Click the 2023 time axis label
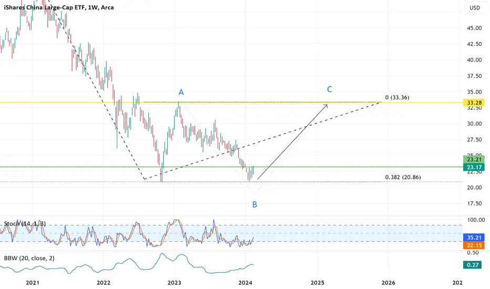The image size is (490, 289). [x=175, y=283]
